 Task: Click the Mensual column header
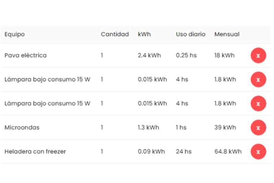[x=227, y=34]
